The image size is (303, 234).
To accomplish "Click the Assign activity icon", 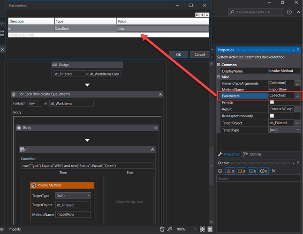I will coord(55,65).
